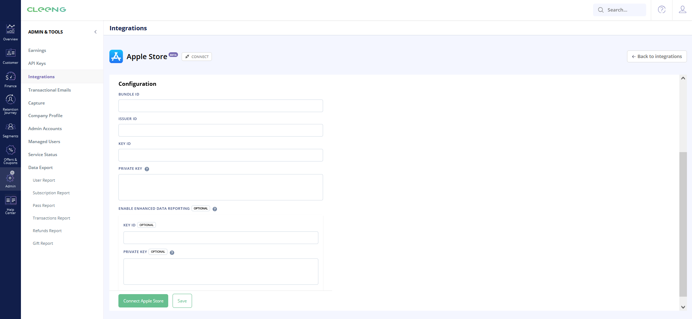692x319 pixels.
Task: Open Refunds Report link
Action: (x=47, y=231)
